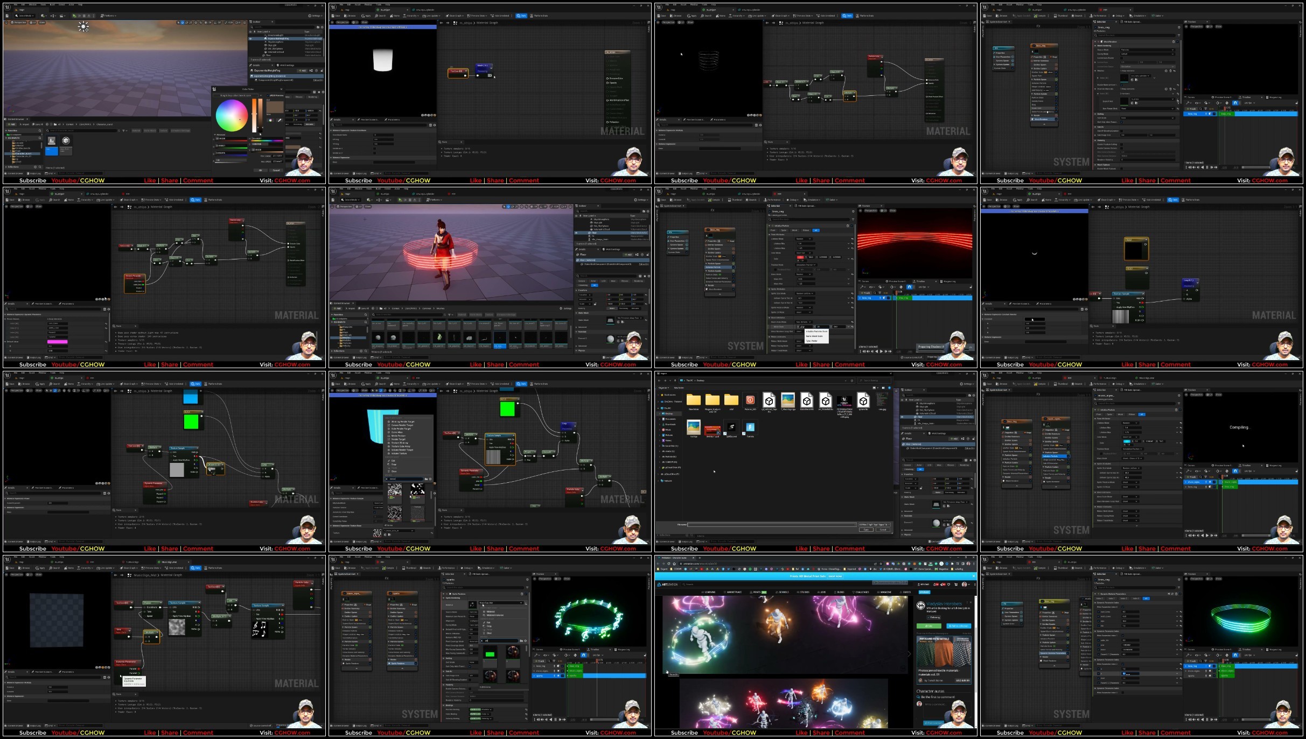Click Import in Content Browser beside the Color Picker
The height and width of the screenshot is (739, 1306).
point(24,124)
